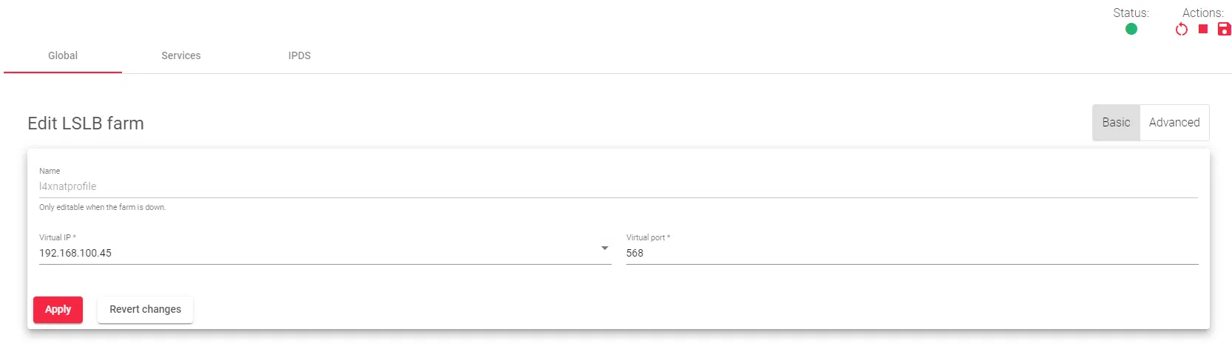This screenshot has width=1232, height=349.
Task: Click the green status indicator dot
Action: [1131, 29]
